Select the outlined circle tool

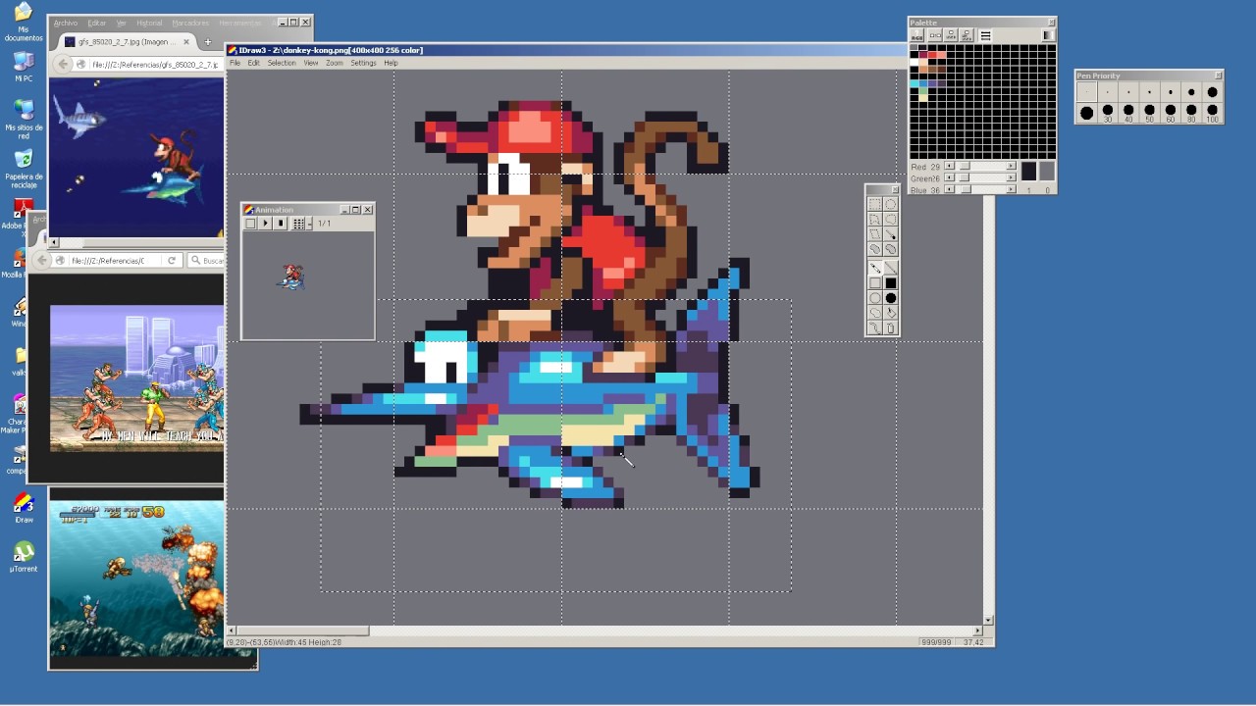point(875,297)
